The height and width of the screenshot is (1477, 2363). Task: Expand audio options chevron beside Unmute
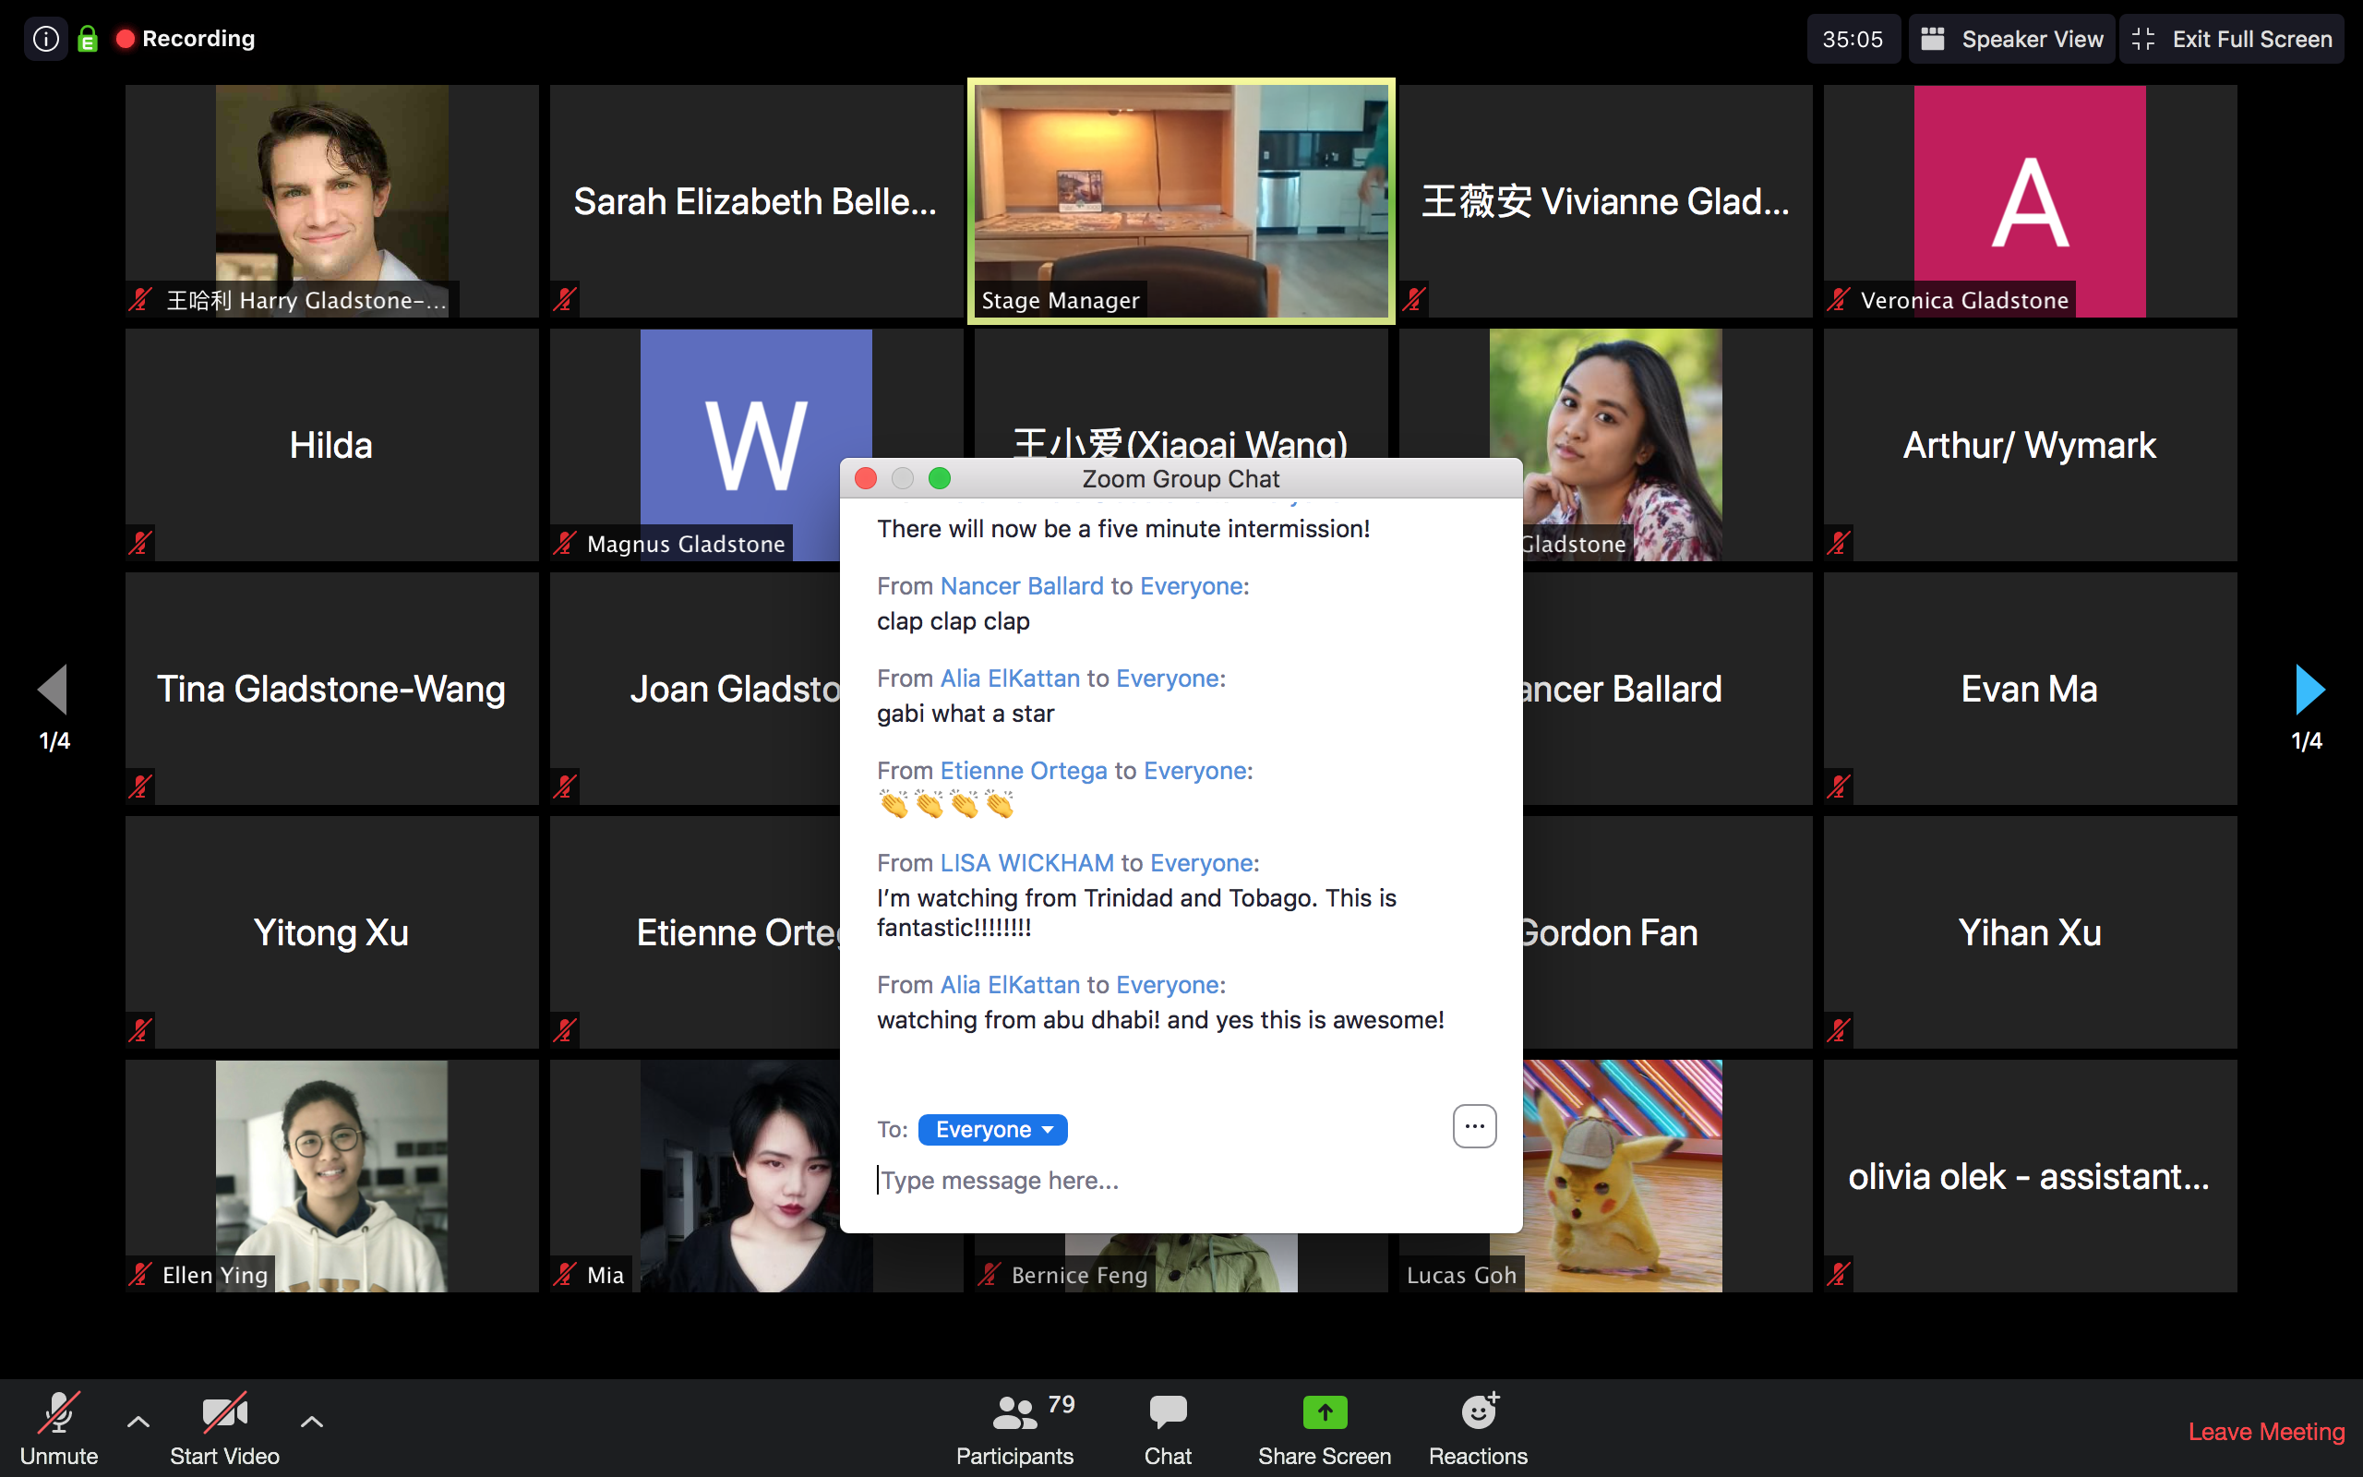[138, 1423]
